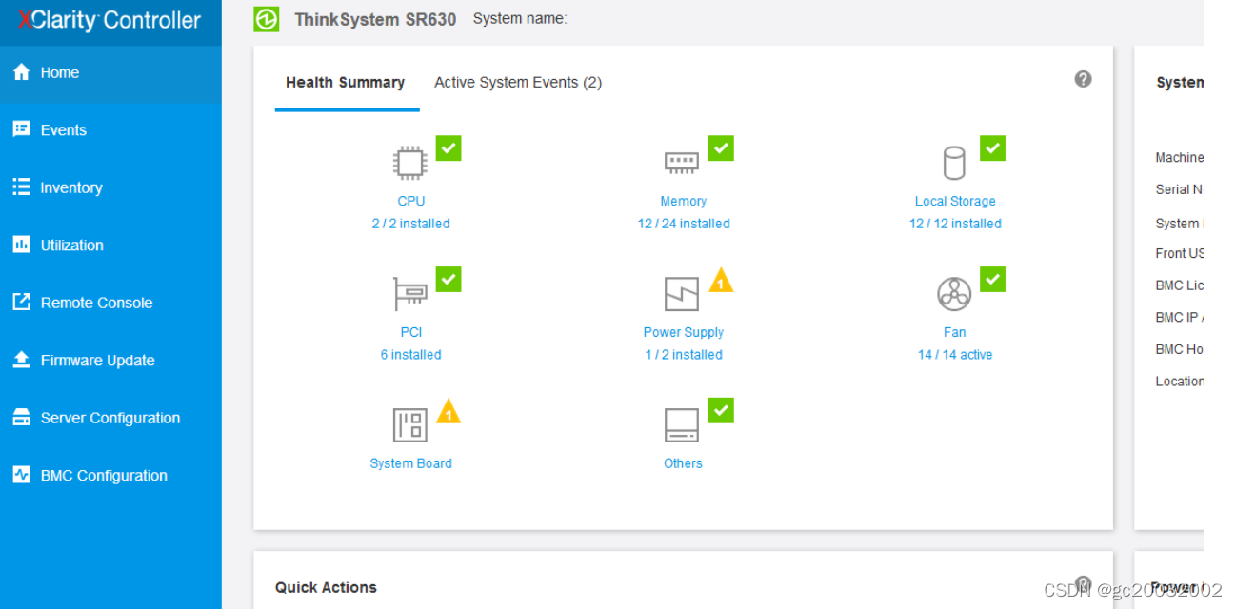Open the PCI link
This screenshot has height=609, width=1236.
[x=411, y=332]
